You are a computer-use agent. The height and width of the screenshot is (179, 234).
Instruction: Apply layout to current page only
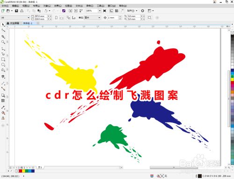click(74, 18)
